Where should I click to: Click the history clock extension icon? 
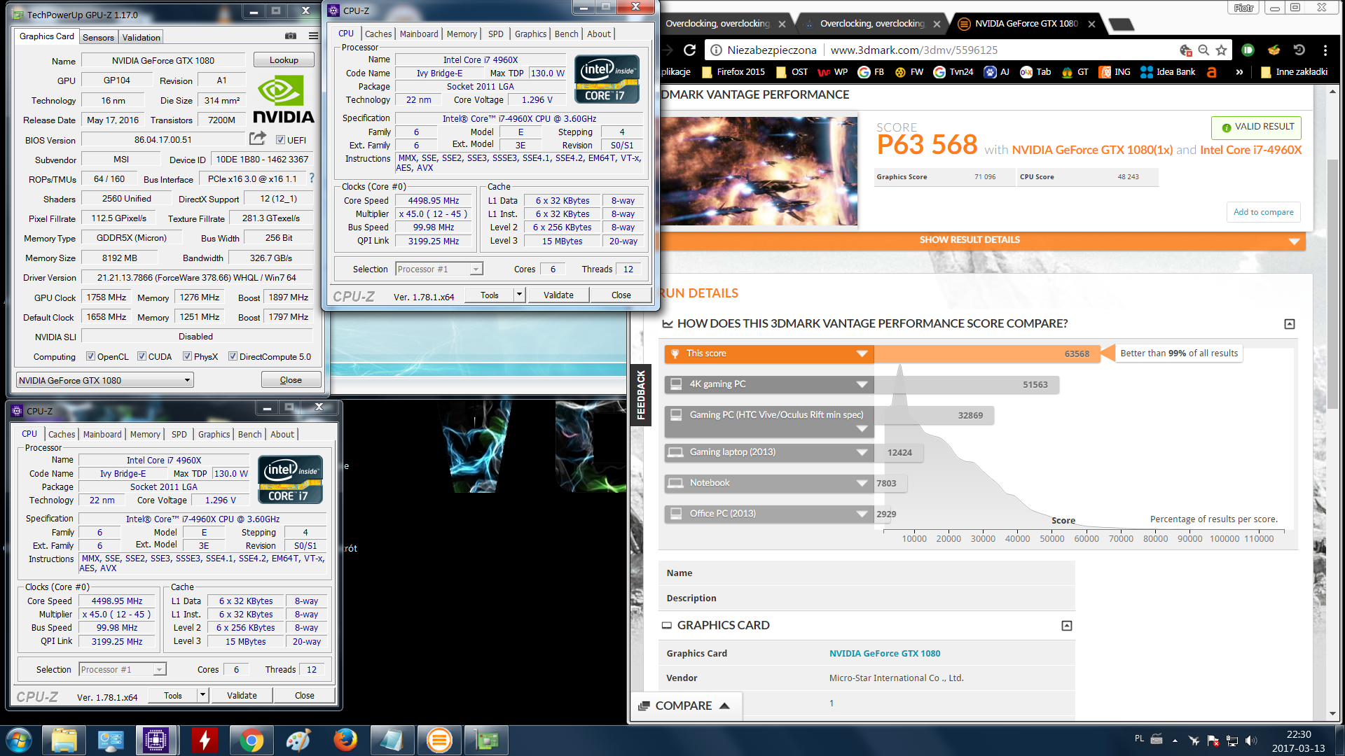[x=1299, y=50]
